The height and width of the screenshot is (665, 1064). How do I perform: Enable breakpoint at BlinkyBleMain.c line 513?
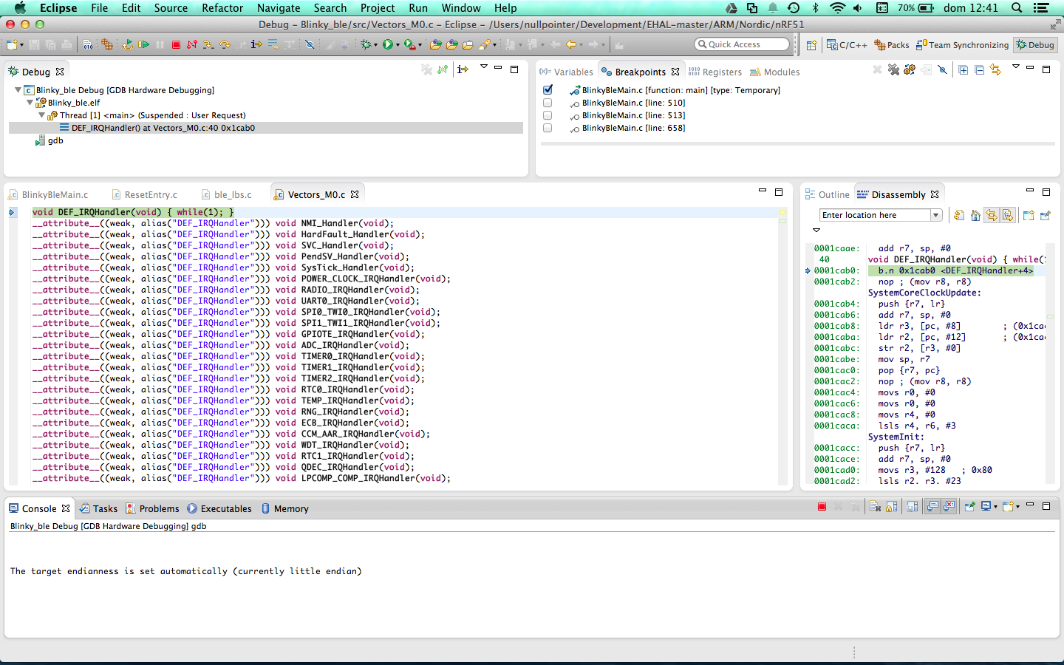click(548, 115)
